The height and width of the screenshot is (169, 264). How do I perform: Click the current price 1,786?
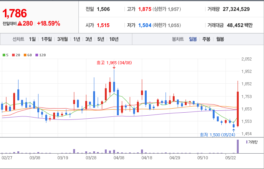(x=14, y=14)
